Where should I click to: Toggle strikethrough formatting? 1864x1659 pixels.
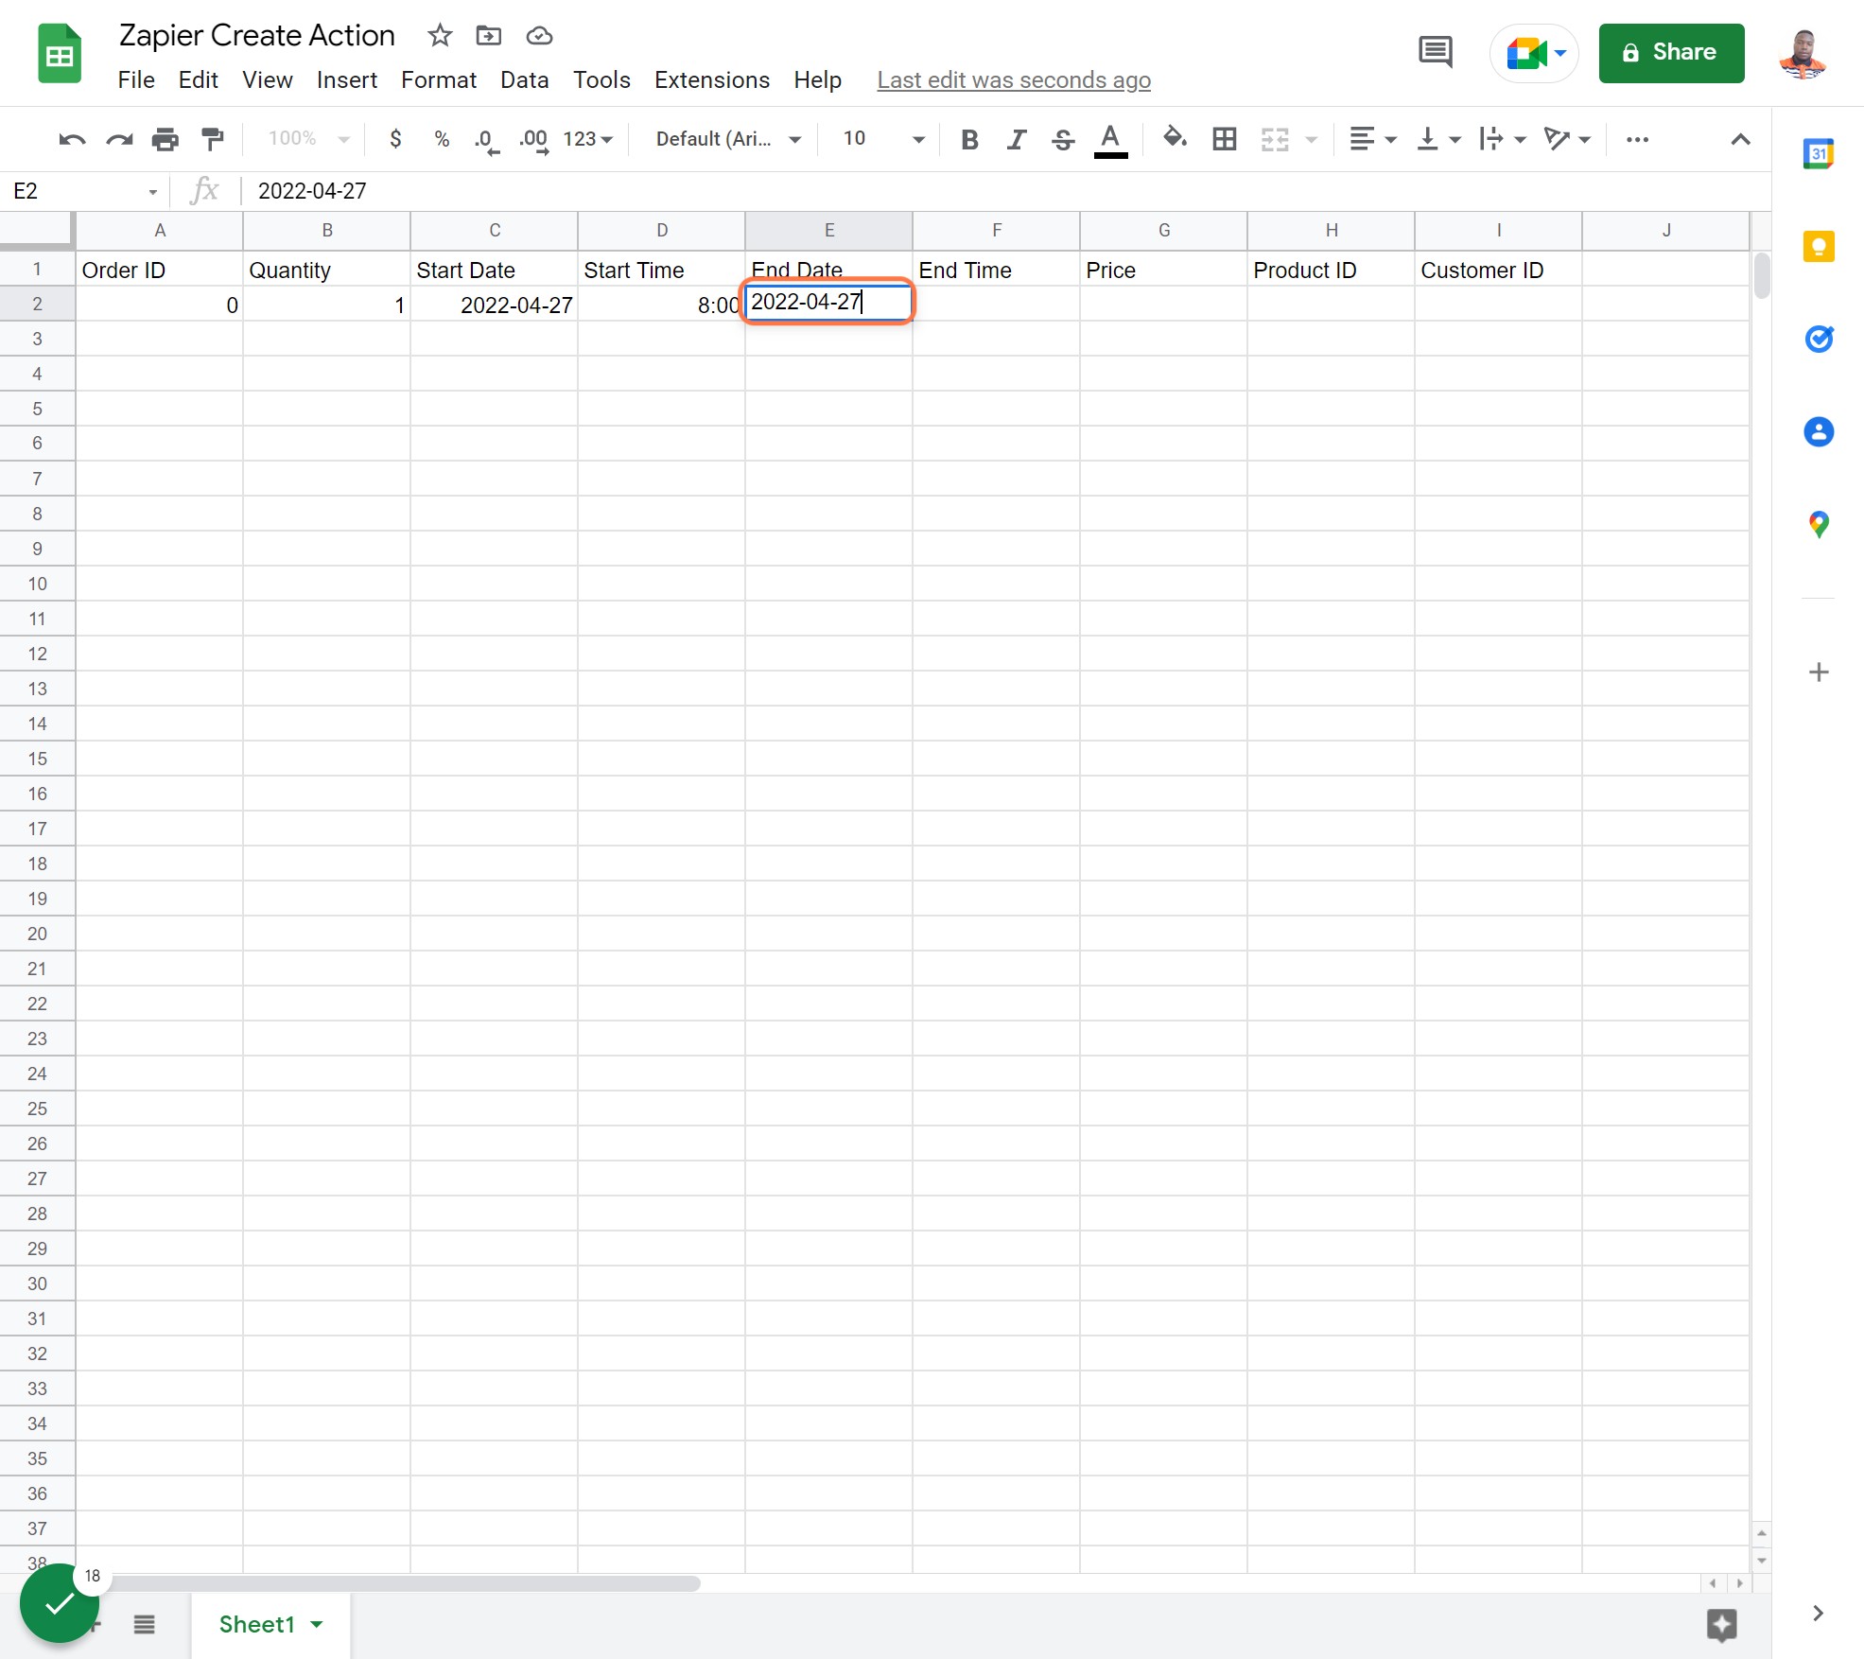(x=1063, y=140)
